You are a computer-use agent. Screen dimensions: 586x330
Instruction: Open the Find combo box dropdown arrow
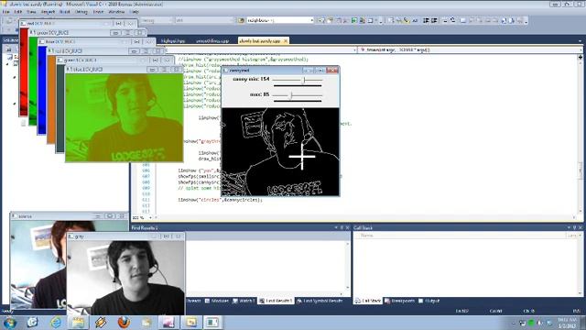coord(311,20)
